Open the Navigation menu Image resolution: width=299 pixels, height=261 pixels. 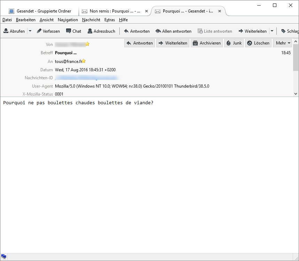68,20
